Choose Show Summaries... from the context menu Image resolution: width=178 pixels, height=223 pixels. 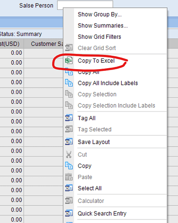pos(103,25)
